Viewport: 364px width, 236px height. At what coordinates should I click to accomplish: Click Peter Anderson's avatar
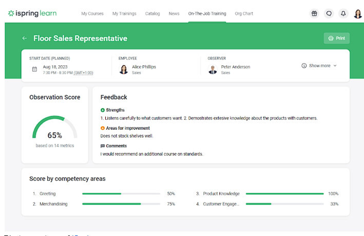click(213, 69)
